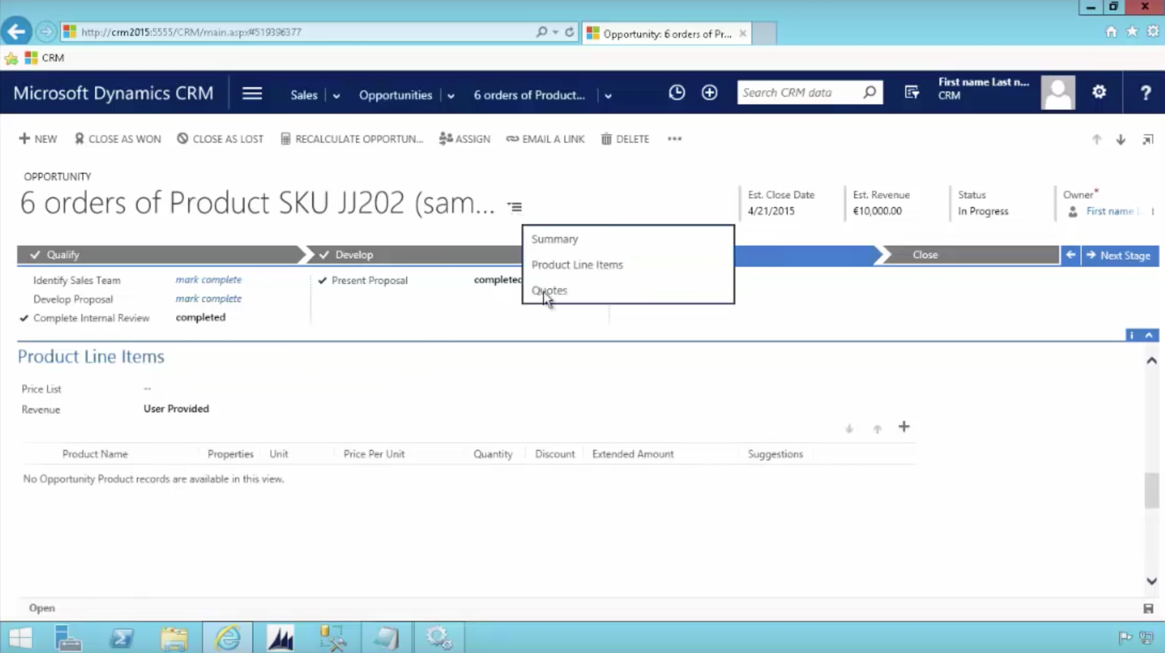
Task: Expand the Sales area dropdown arrow
Action: click(x=336, y=96)
